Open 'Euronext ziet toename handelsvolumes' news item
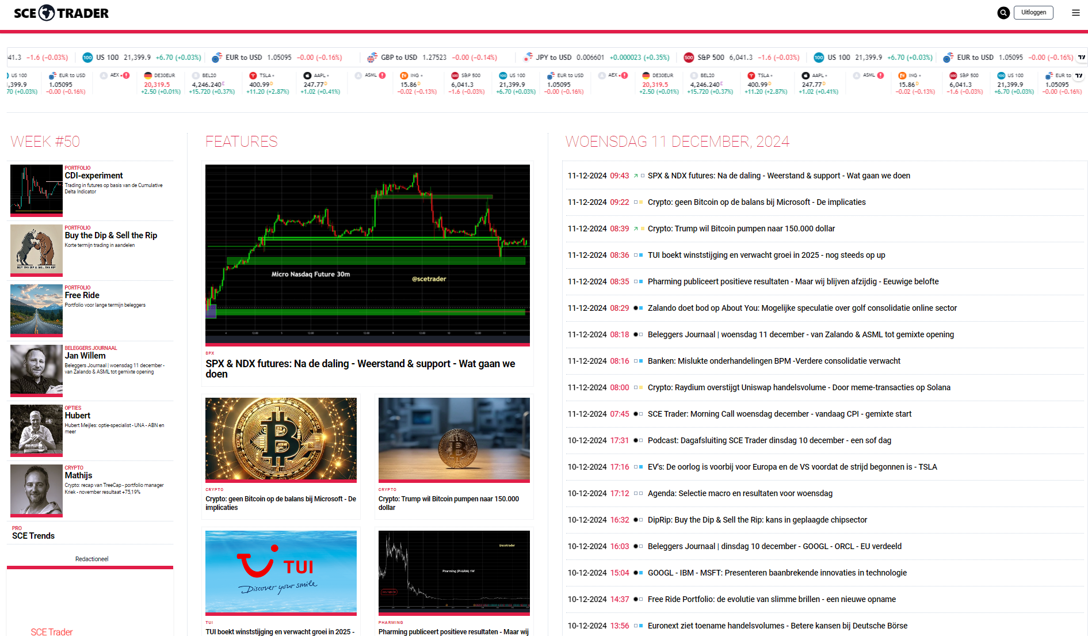 pos(777,626)
